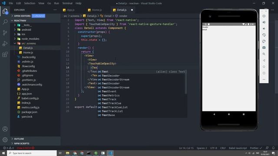278x156 pixels.
Task: Open the Search view in activity bar
Action: pos(5,22)
